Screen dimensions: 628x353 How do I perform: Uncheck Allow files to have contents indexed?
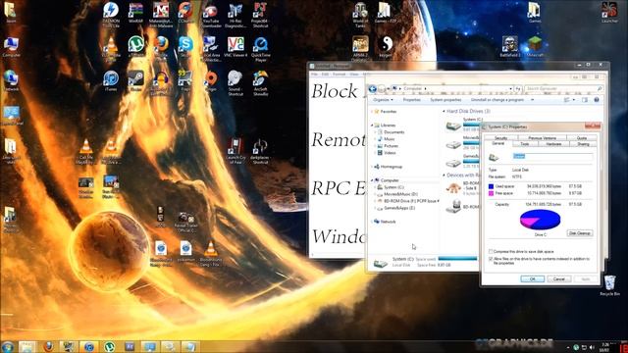pos(491,259)
